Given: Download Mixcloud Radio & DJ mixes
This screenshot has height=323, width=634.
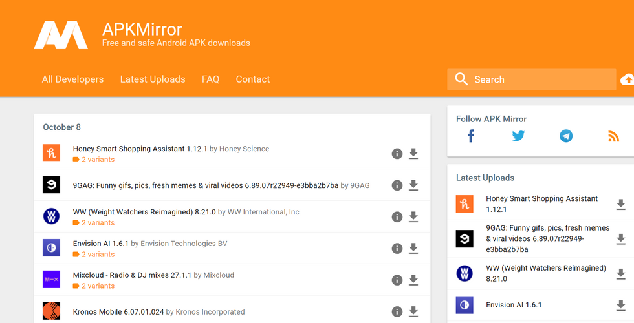Looking at the screenshot, I should (413, 280).
